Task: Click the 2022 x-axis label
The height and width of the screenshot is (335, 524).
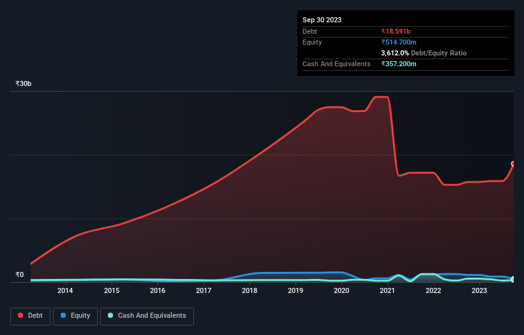Action: pyautogui.click(x=433, y=290)
